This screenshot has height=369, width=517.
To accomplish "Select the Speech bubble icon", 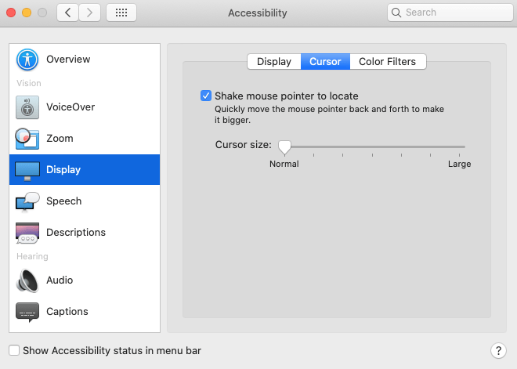I will coord(27,201).
